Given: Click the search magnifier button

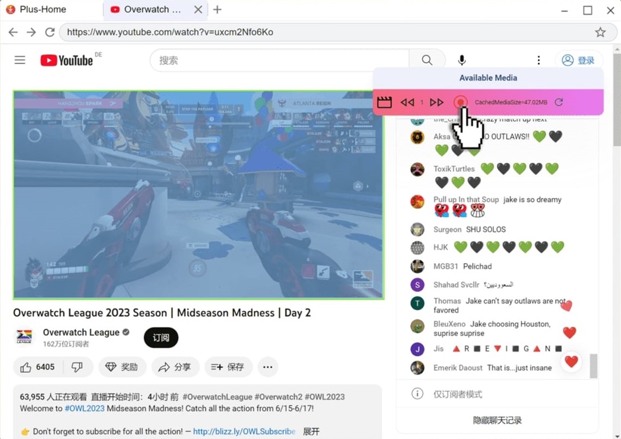Looking at the screenshot, I should (427, 60).
